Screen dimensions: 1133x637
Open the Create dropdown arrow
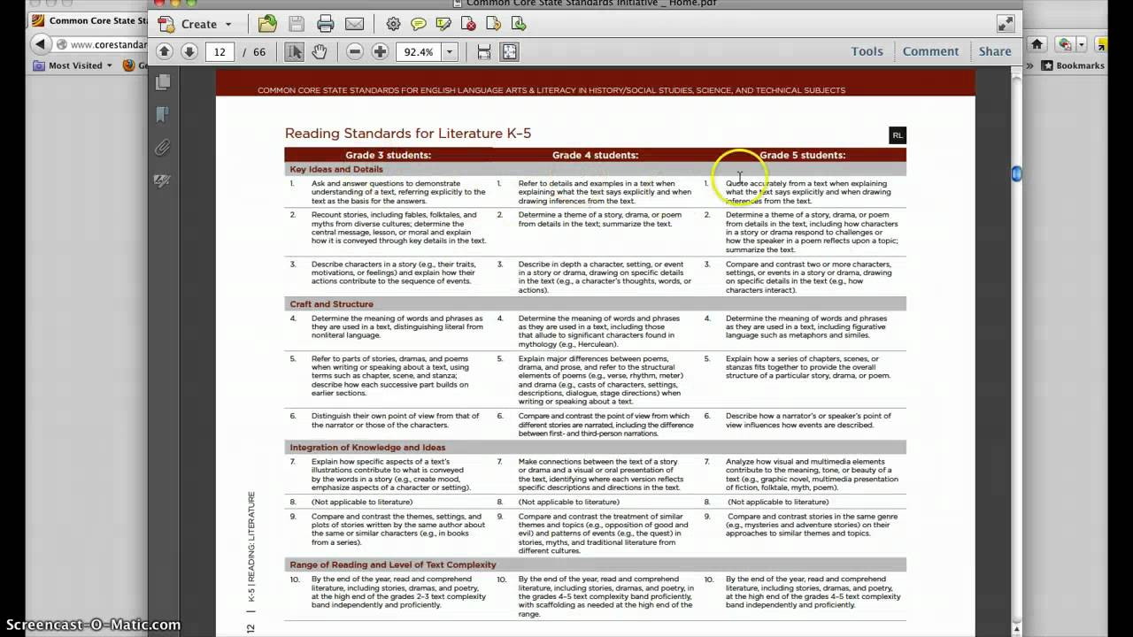[228, 25]
